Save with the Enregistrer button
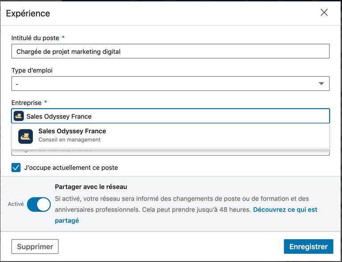Viewport: 342px width, 262px height. click(309, 246)
